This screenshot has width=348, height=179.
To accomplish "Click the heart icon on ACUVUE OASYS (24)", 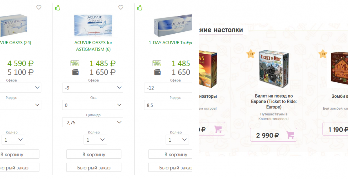I will pos(39,8).
